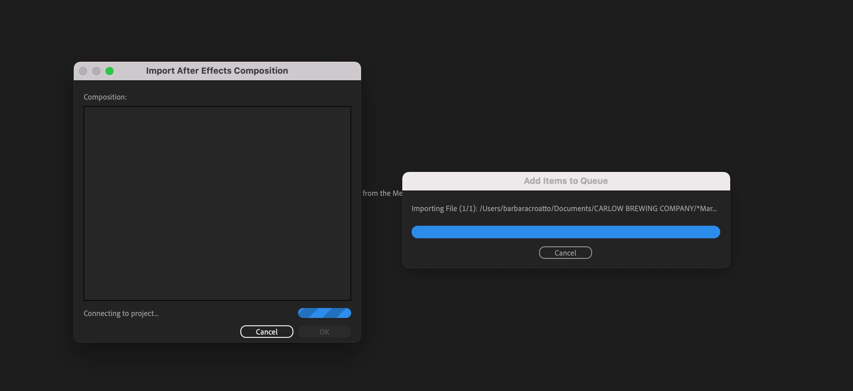Cancel the After Effects composition import
853x391 pixels.
tap(267, 332)
